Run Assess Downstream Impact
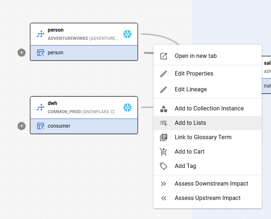Viewport: 271px width, 219px height. point(211,184)
